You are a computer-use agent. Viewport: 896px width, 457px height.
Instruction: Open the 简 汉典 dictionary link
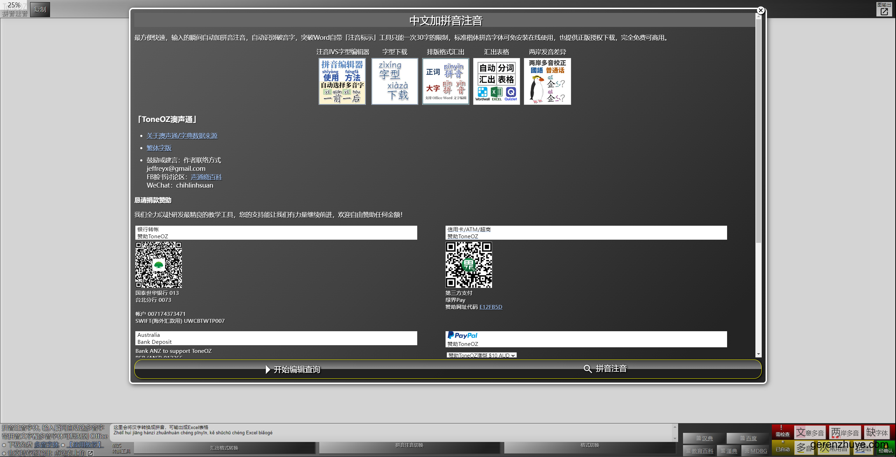(x=704, y=438)
